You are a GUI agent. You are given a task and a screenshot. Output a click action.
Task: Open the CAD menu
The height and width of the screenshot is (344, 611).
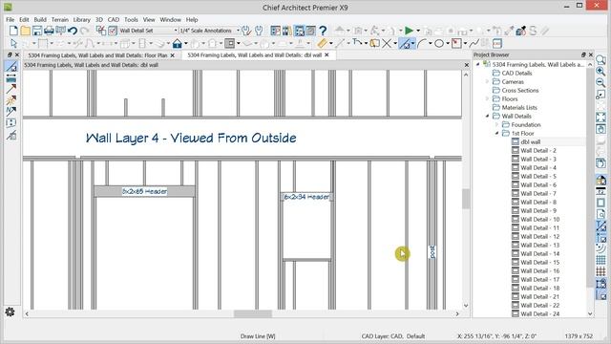pos(114,19)
